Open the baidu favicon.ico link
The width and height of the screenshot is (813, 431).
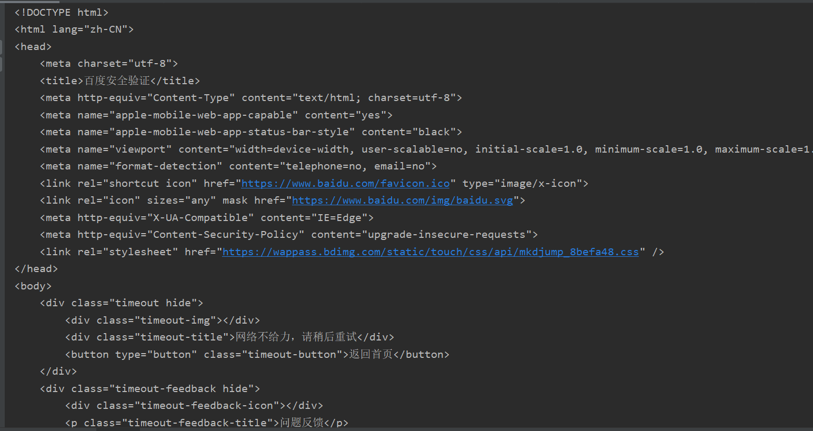pos(346,183)
